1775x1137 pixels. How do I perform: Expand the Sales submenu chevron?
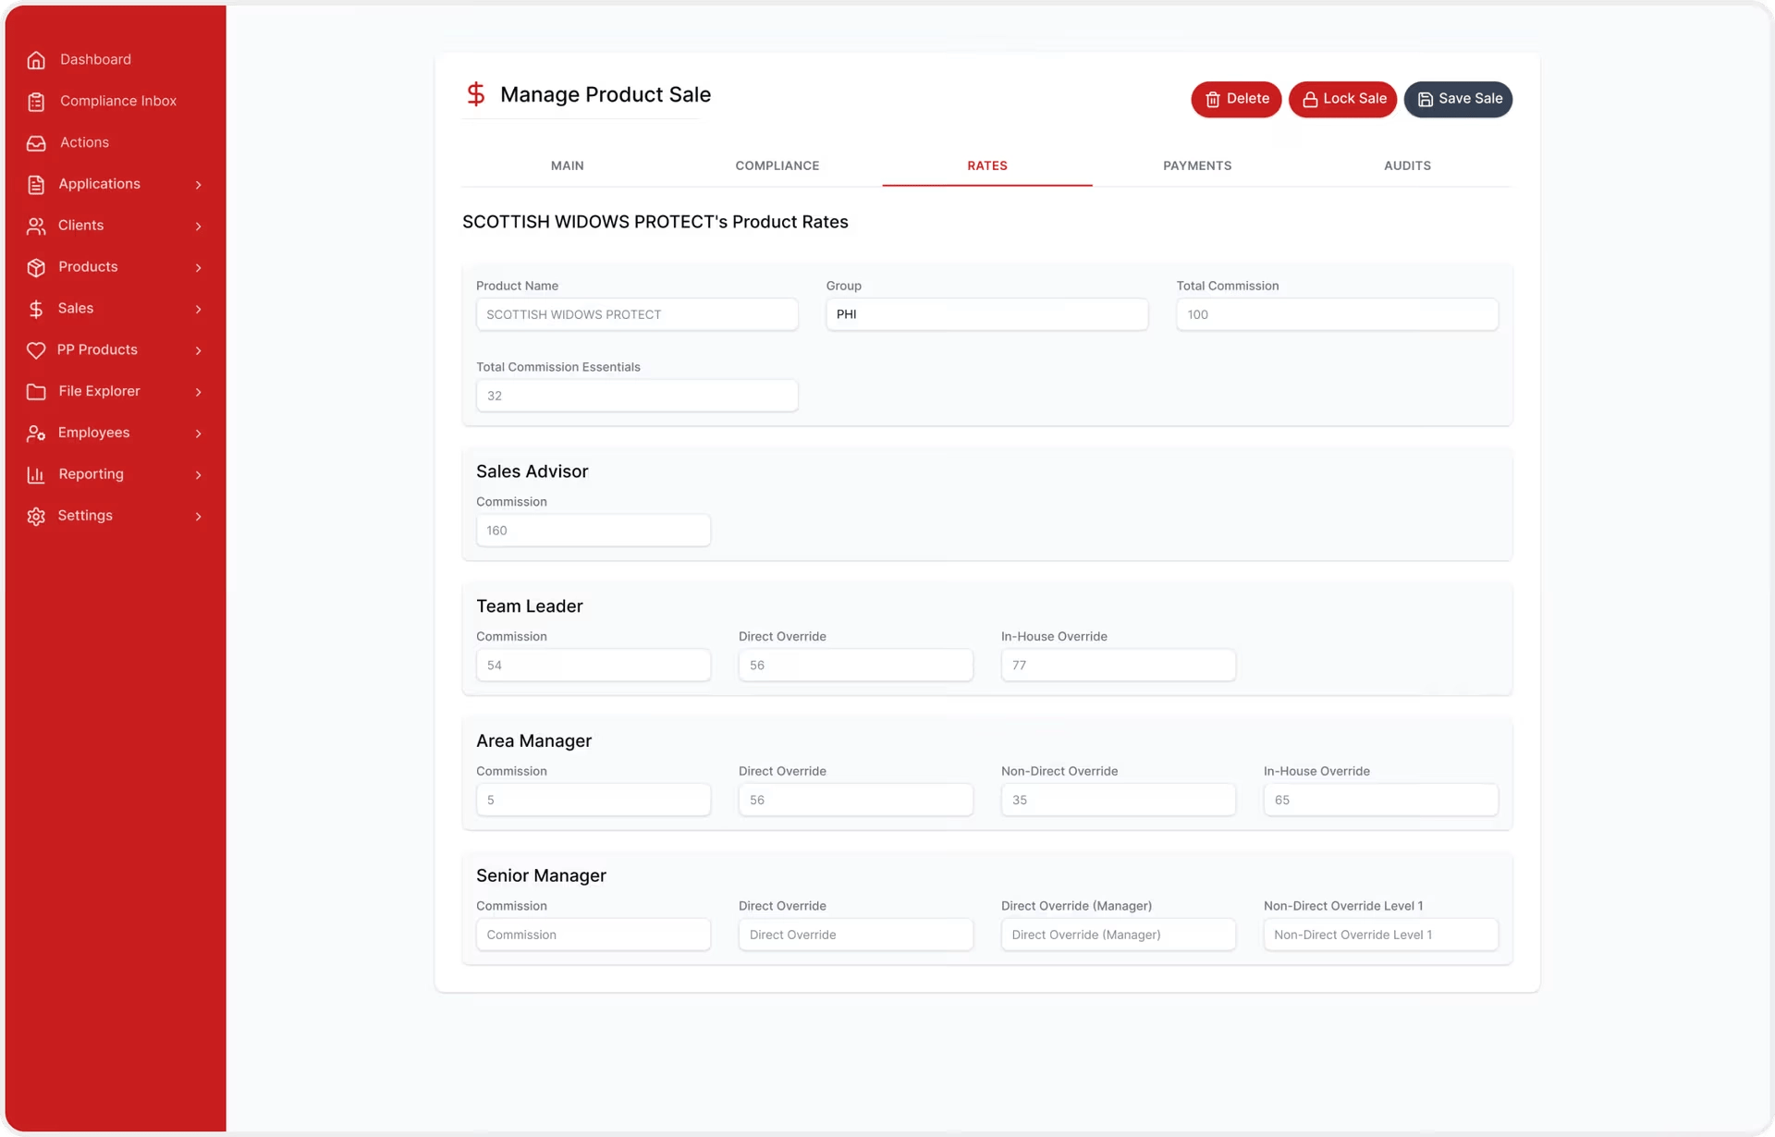pyautogui.click(x=198, y=310)
